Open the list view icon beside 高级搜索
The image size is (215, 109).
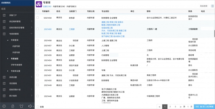tap(212, 6)
